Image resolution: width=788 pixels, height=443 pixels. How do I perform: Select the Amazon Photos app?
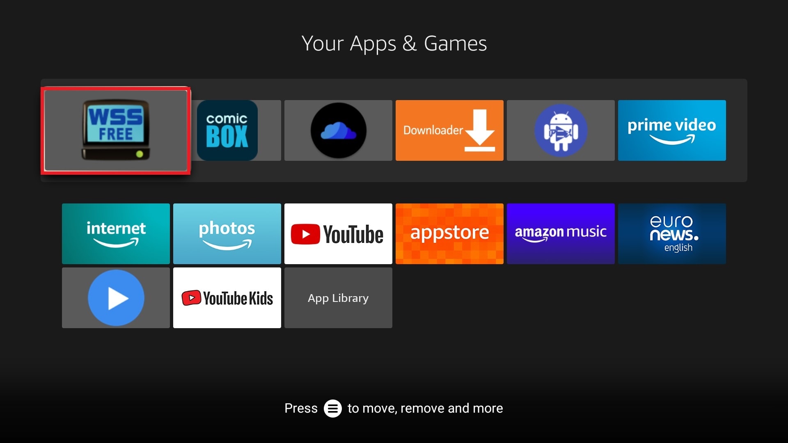(x=227, y=234)
